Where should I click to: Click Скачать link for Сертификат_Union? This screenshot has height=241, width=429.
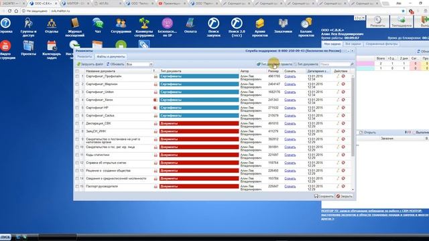click(x=290, y=92)
